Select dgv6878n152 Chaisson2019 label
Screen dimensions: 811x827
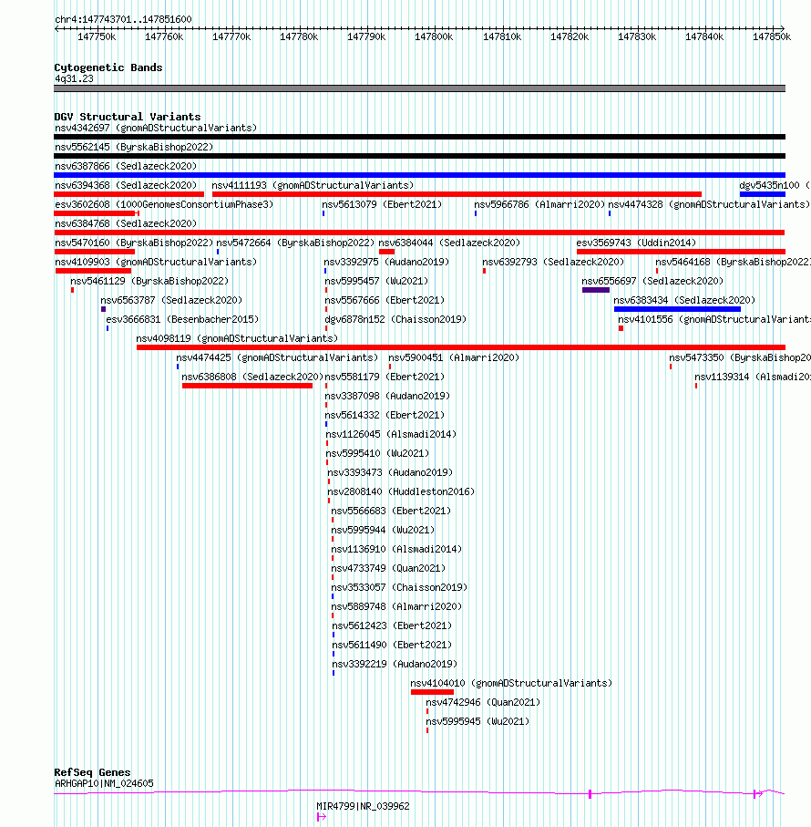[395, 320]
